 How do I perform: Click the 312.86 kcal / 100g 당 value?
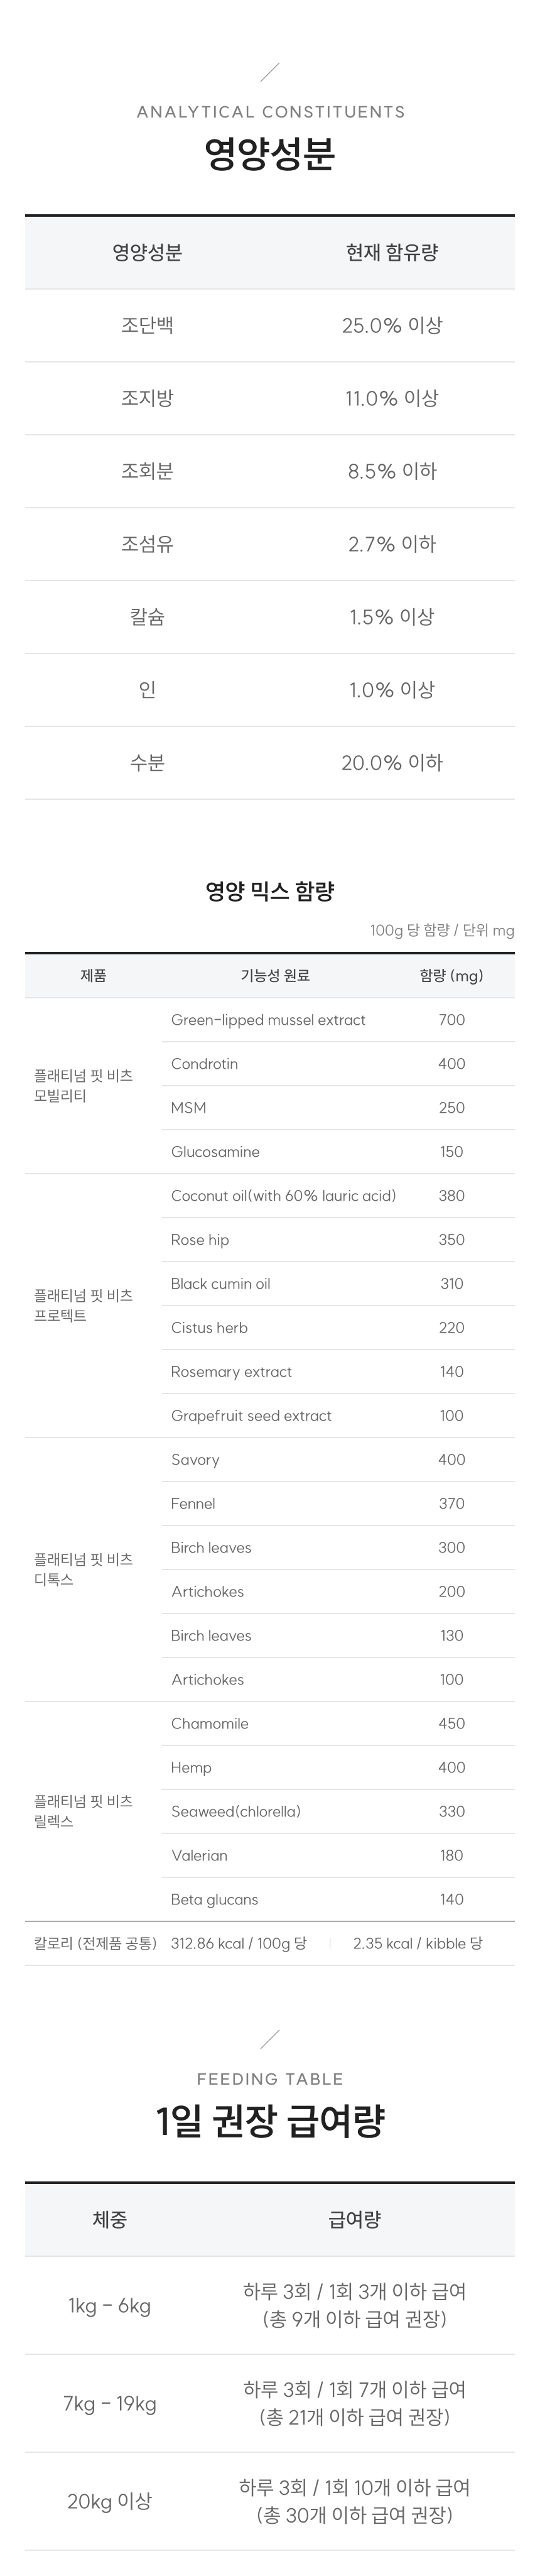pos(239,1943)
